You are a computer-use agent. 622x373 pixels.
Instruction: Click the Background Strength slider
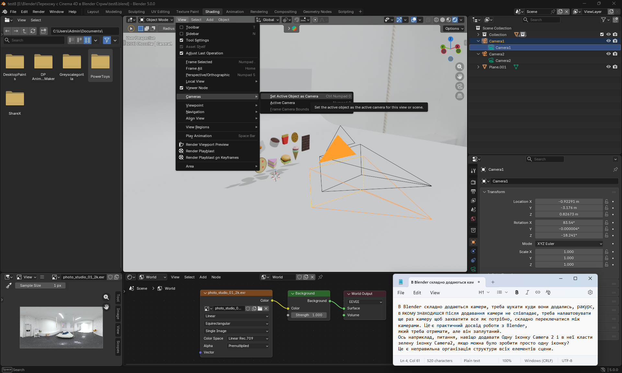[308, 315]
